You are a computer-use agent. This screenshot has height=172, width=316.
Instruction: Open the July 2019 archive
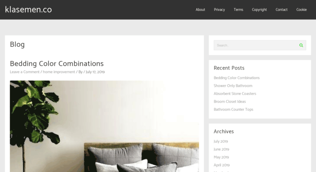(x=221, y=142)
